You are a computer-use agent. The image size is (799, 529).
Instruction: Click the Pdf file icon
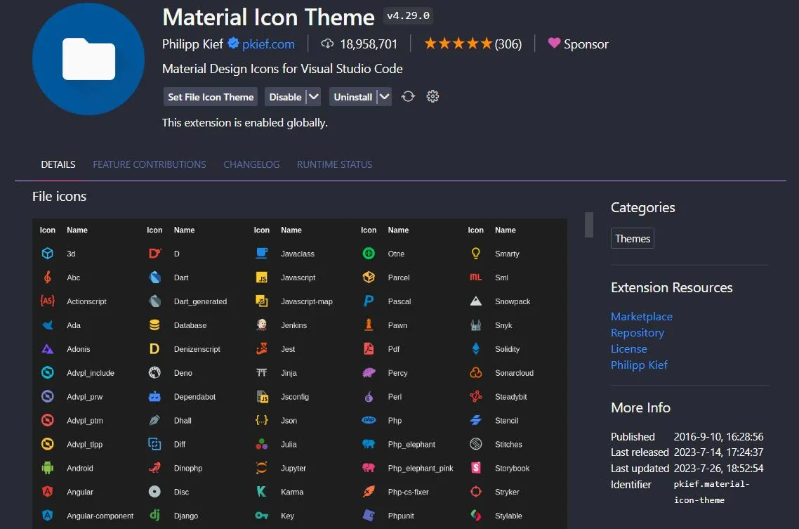tap(369, 348)
